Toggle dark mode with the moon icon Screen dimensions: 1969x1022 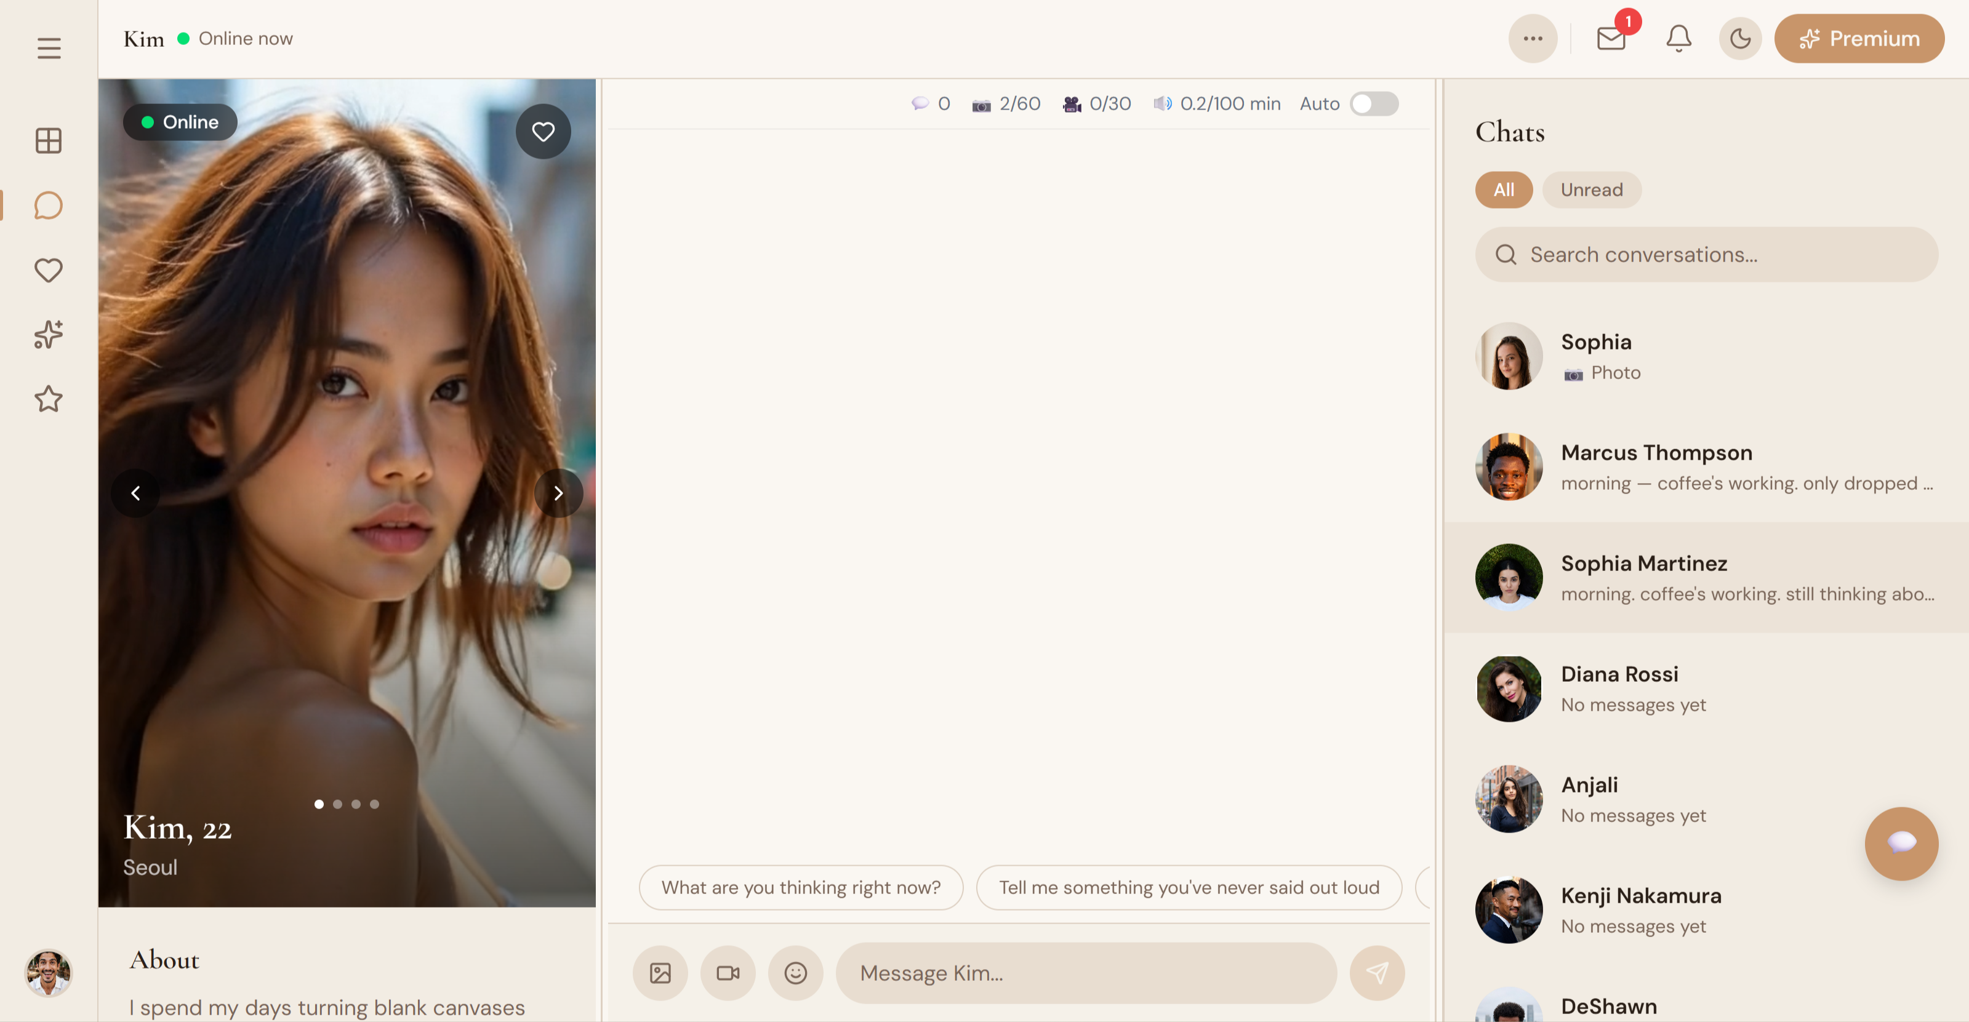(x=1739, y=38)
